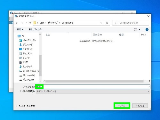Viewport: 160px width, 120px height.
Task: Go up one folder level
Action: tap(30, 23)
